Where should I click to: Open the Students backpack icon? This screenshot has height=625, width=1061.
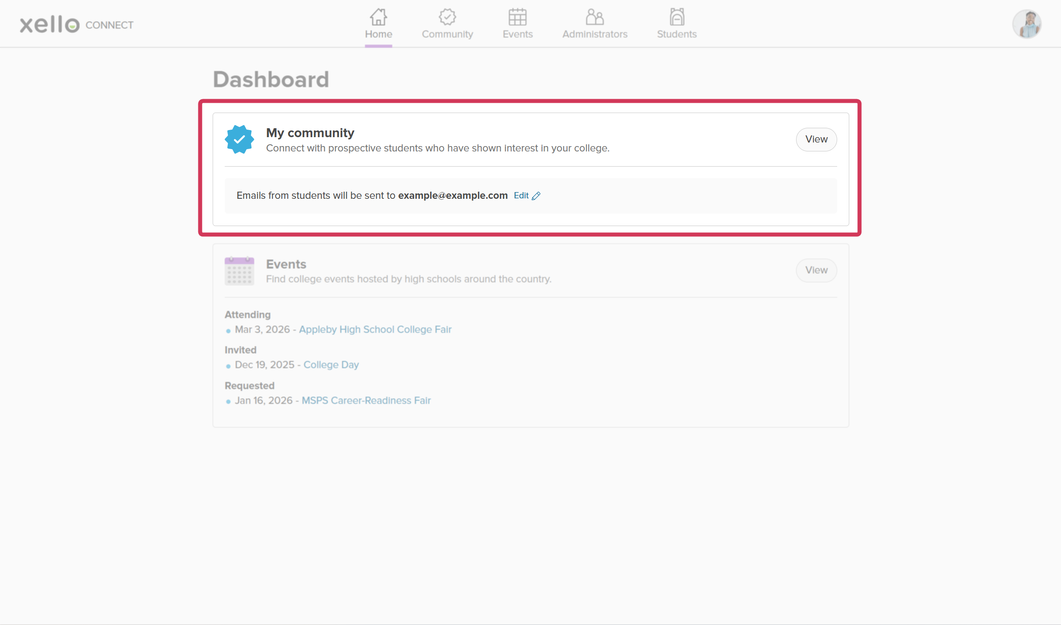(x=676, y=17)
